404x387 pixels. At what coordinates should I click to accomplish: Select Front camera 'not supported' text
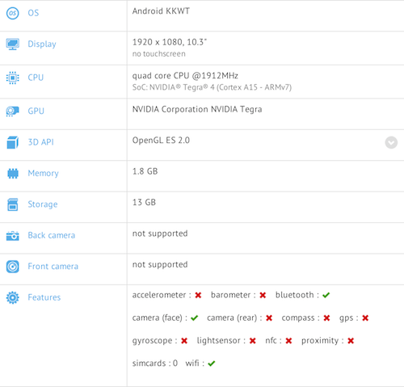click(160, 265)
